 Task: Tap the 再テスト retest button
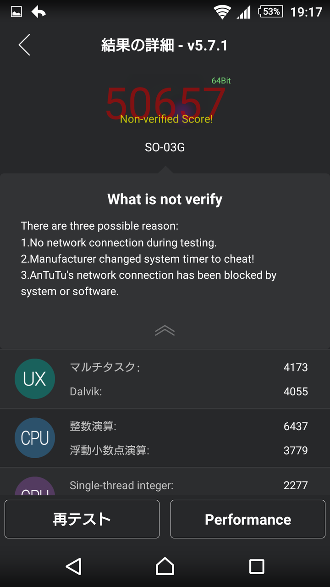82,519
